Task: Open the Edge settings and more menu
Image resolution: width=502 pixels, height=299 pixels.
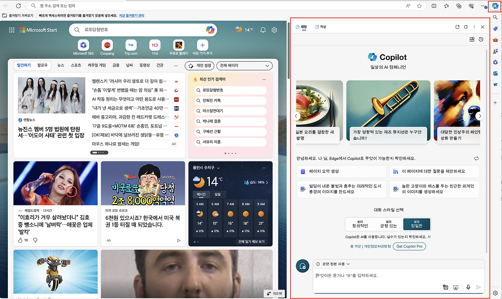Action: pyautogui.click(x=484, y=6)
